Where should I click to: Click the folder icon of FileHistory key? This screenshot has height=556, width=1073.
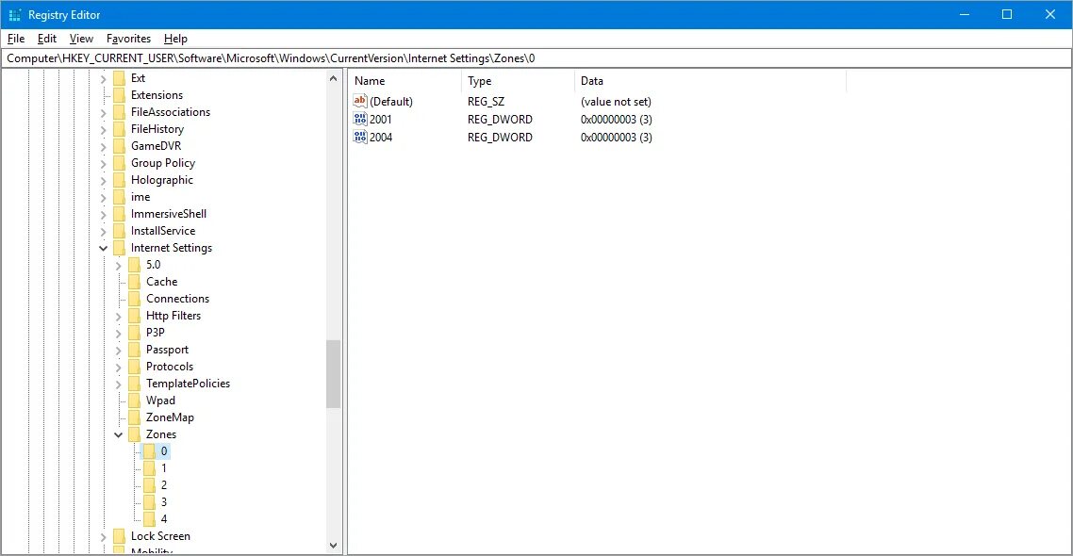coord(119,128)
